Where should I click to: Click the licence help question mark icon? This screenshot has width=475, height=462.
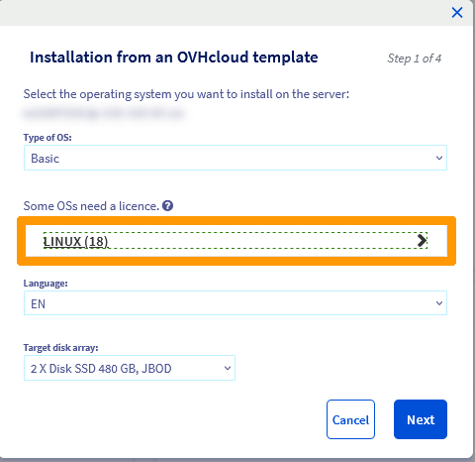pyautogui.click(x=168, y=206)
